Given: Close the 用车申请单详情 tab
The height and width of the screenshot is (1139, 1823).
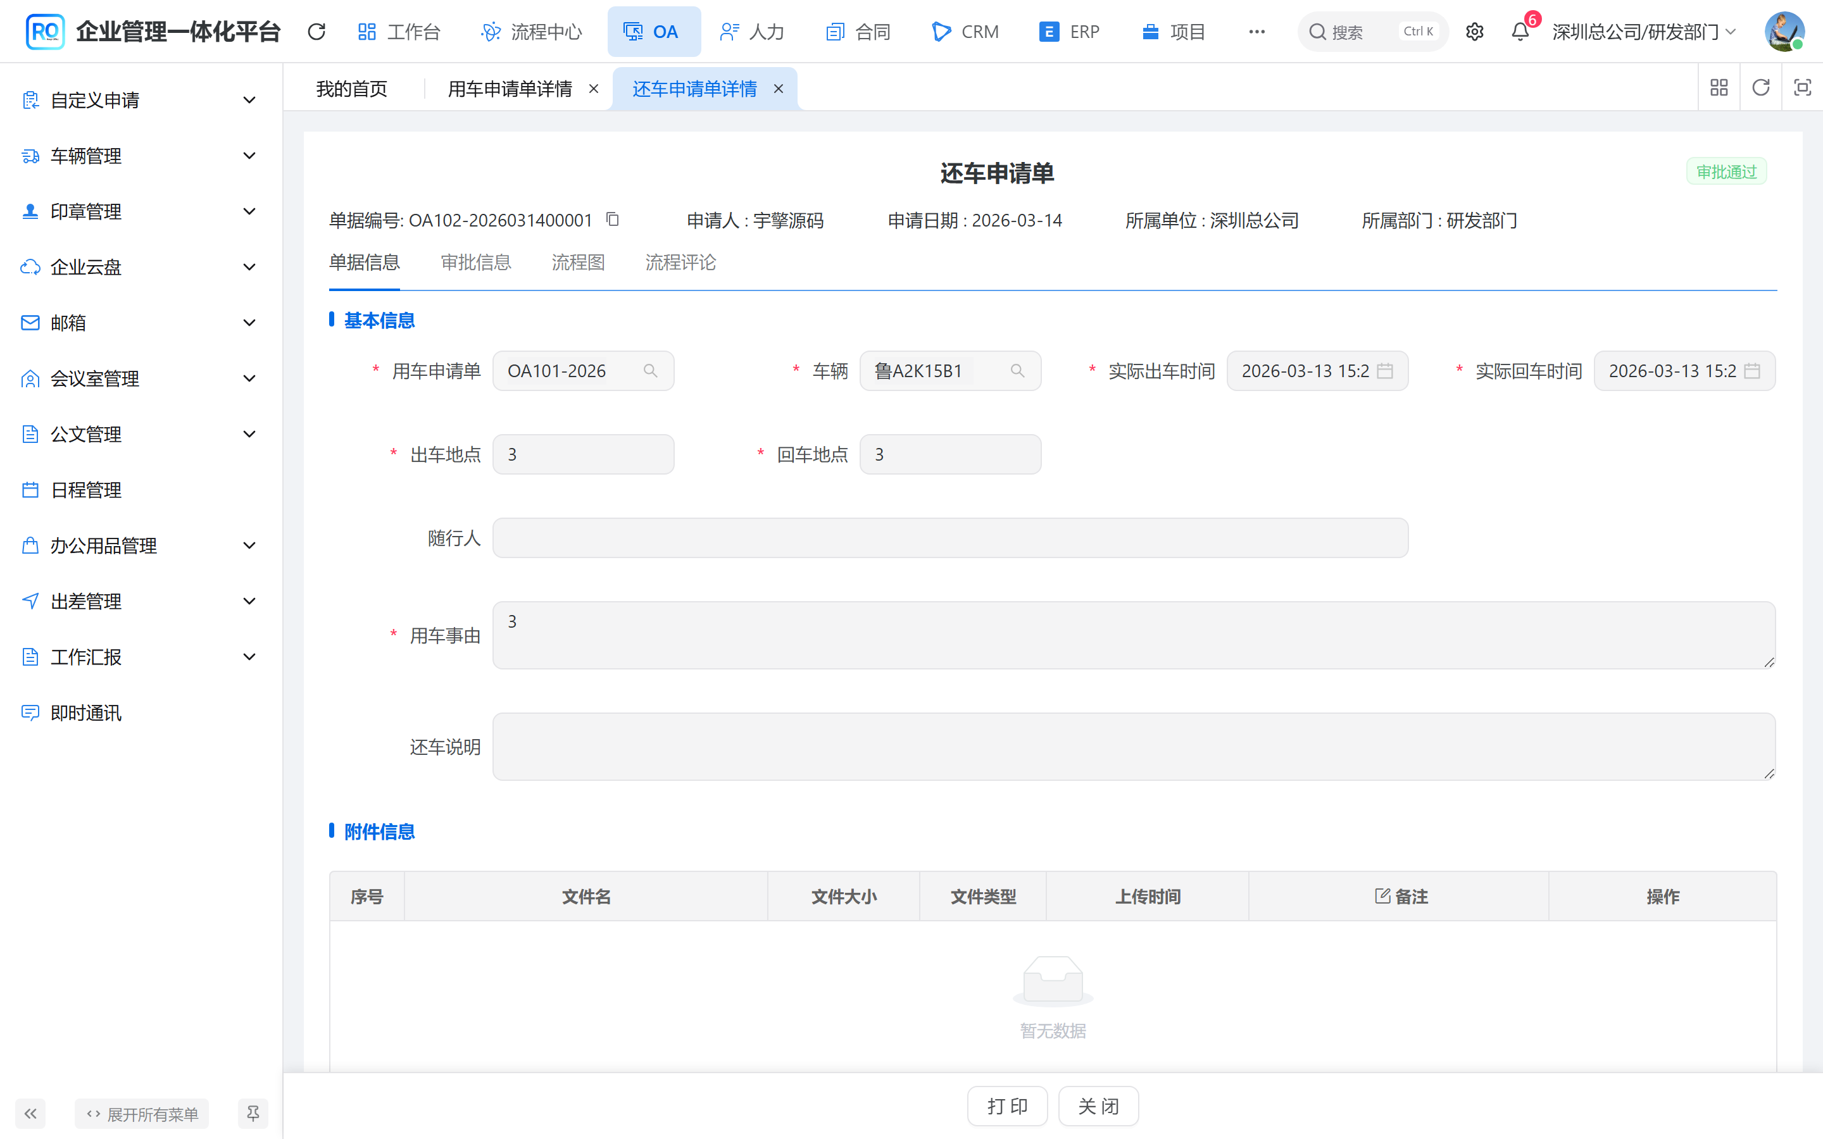Looking at the screenshot, I should pos(594,89).
